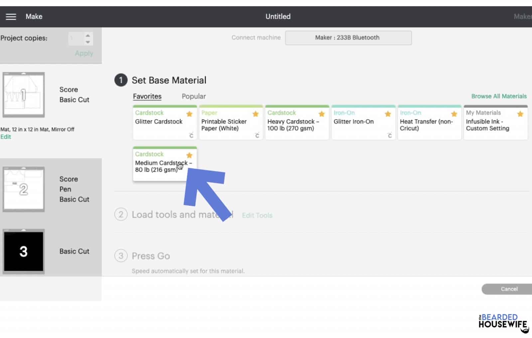The image size is (532, 338).
Task: Choose Glitter Iron-On material
Action: [363, 123]
